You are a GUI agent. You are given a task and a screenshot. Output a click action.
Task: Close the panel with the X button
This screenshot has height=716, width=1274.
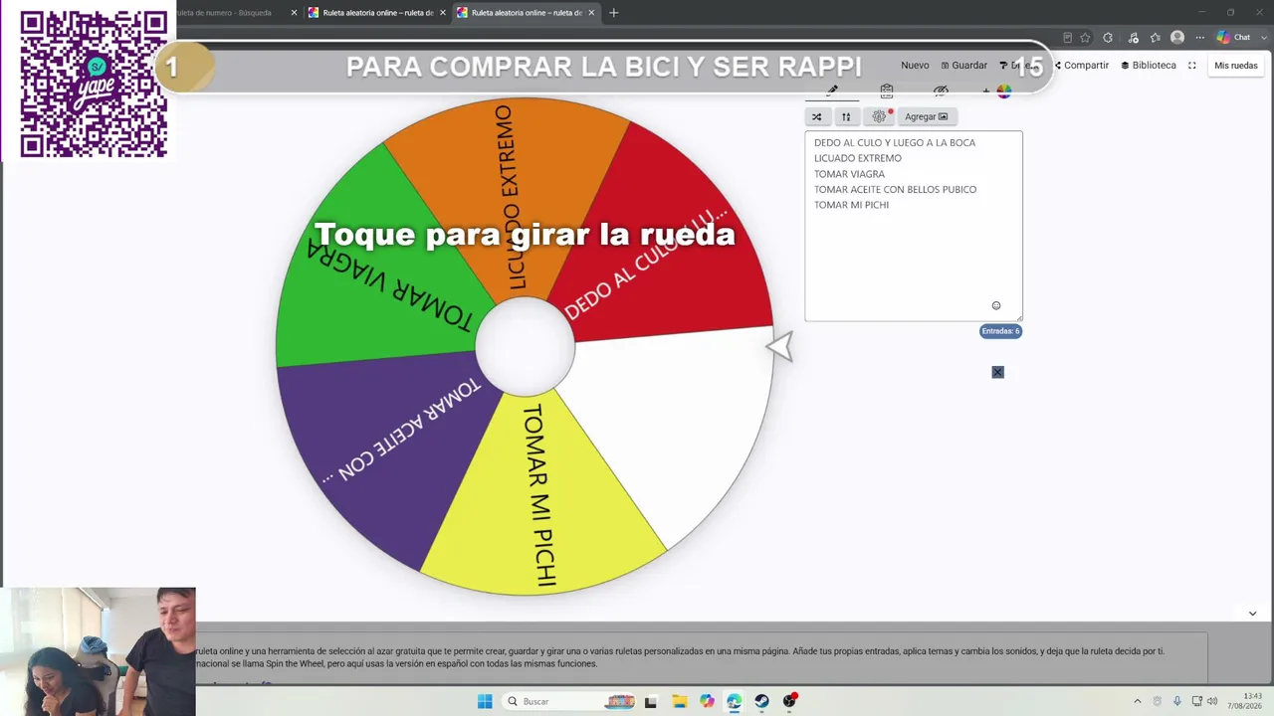(x=997, y=372)
